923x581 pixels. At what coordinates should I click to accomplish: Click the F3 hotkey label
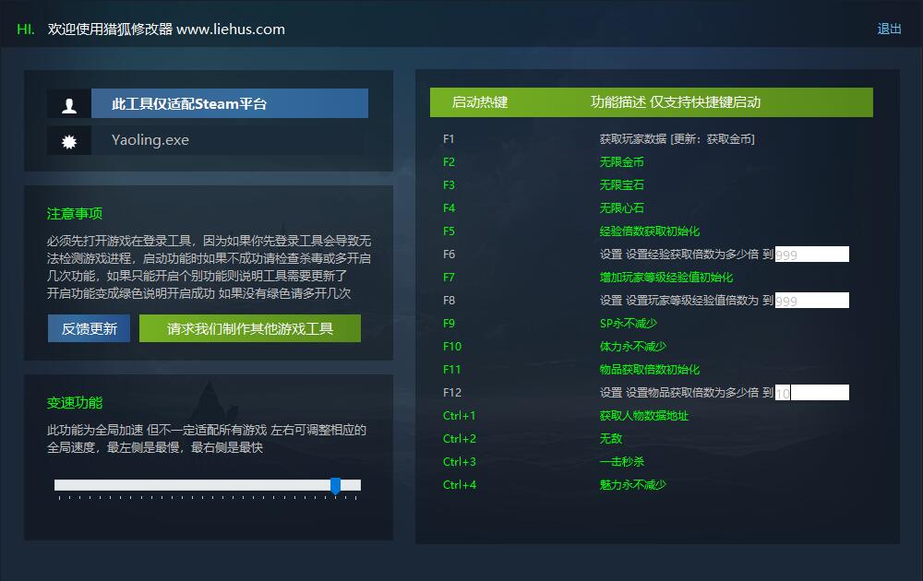click(x=449, y=184)
